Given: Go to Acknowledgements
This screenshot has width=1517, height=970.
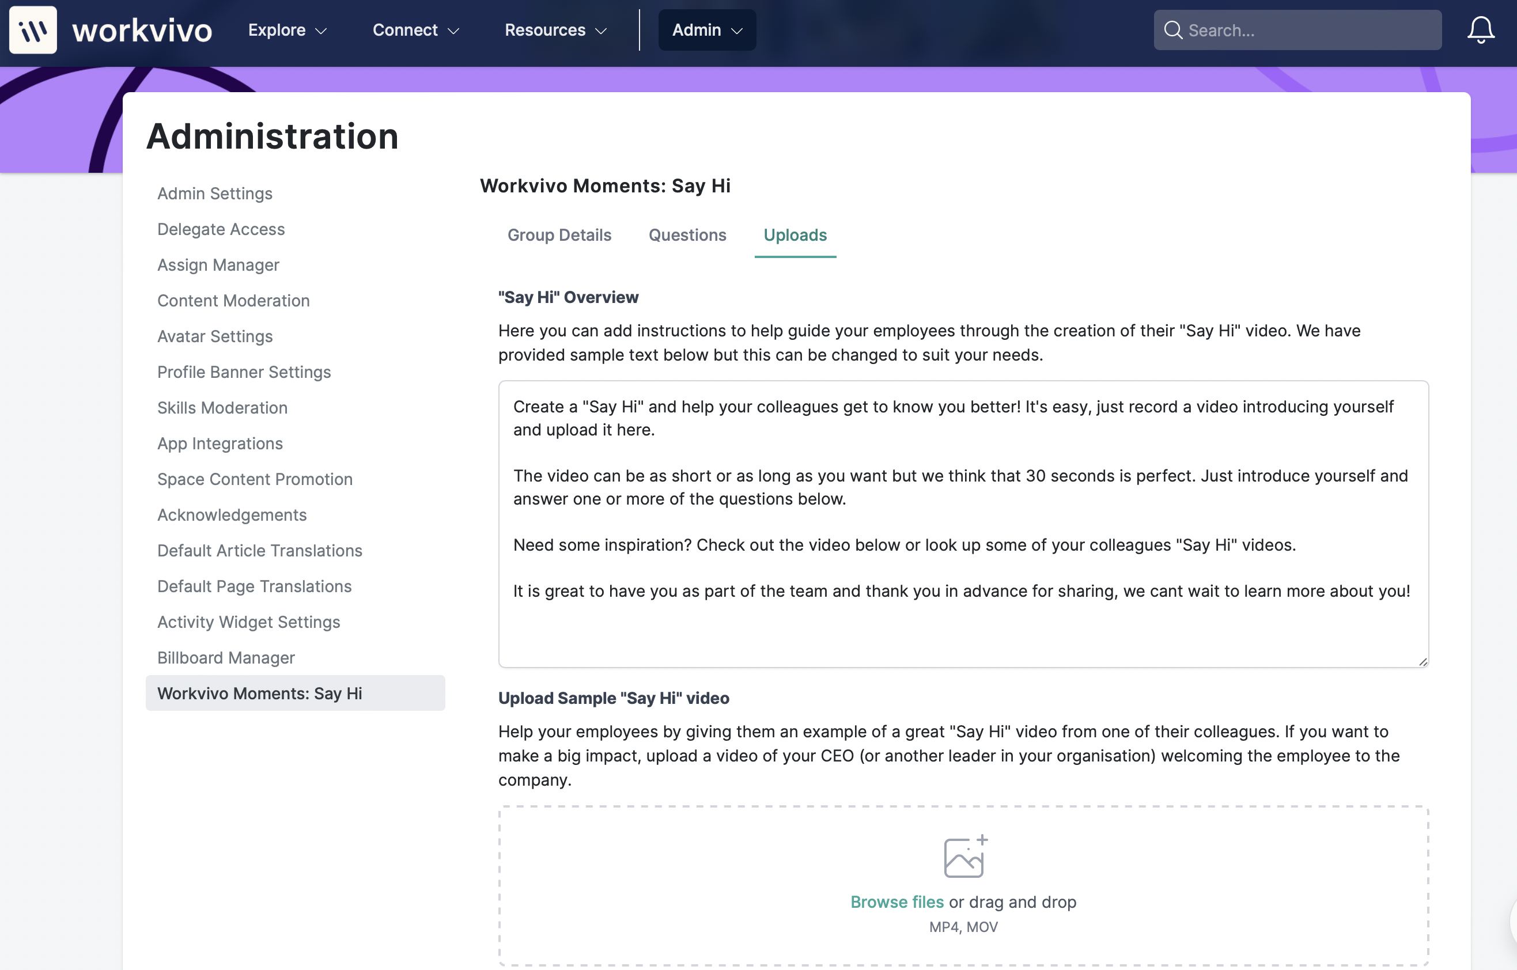Looking at the screenshot, I should [x=232, y=514].
